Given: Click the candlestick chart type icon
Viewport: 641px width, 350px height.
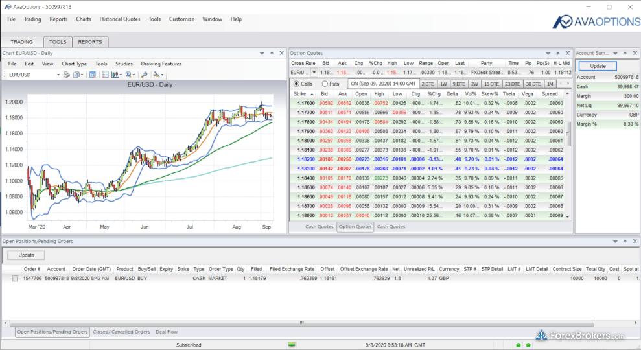Looking at the screenshot, I should click(115, 75).
